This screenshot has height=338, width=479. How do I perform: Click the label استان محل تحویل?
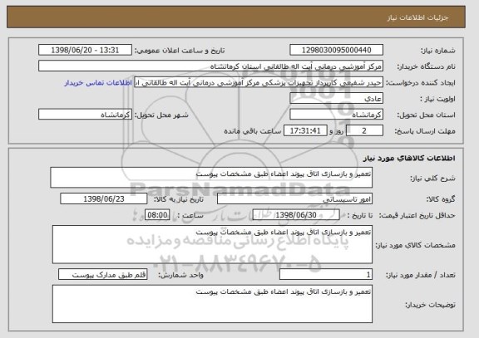[426, 115]
